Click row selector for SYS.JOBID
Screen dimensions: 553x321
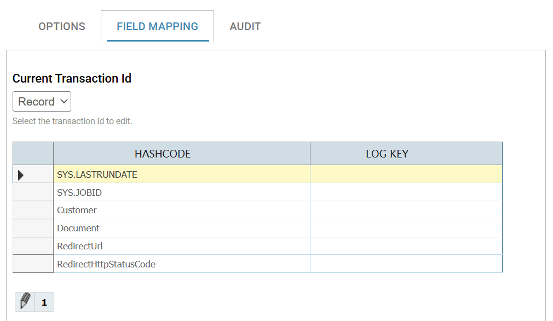click(x=33, y=192)
